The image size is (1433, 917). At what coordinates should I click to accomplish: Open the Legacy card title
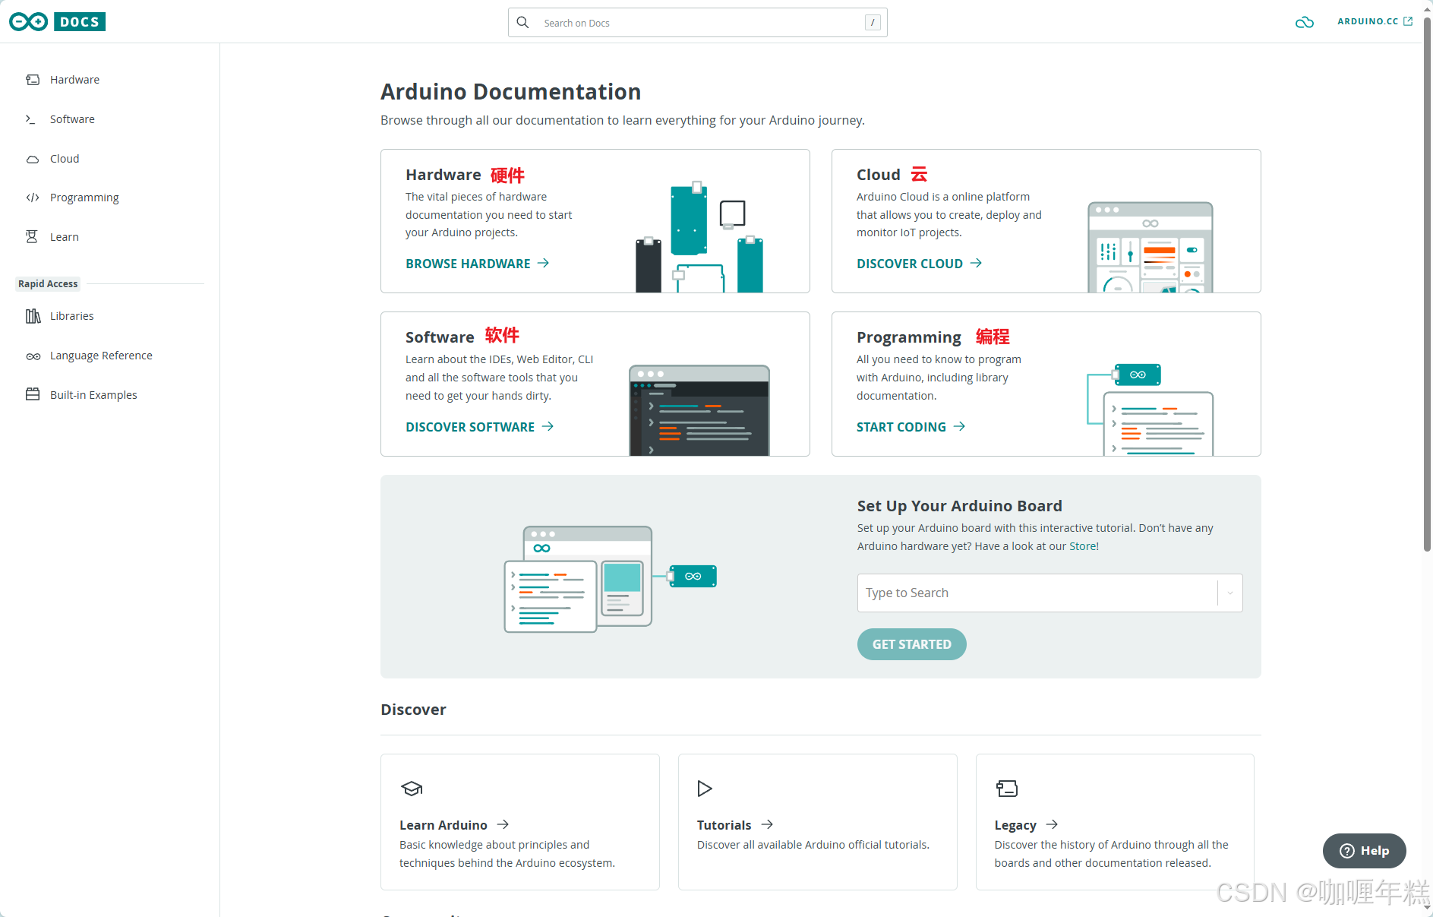click(1015, 825)
